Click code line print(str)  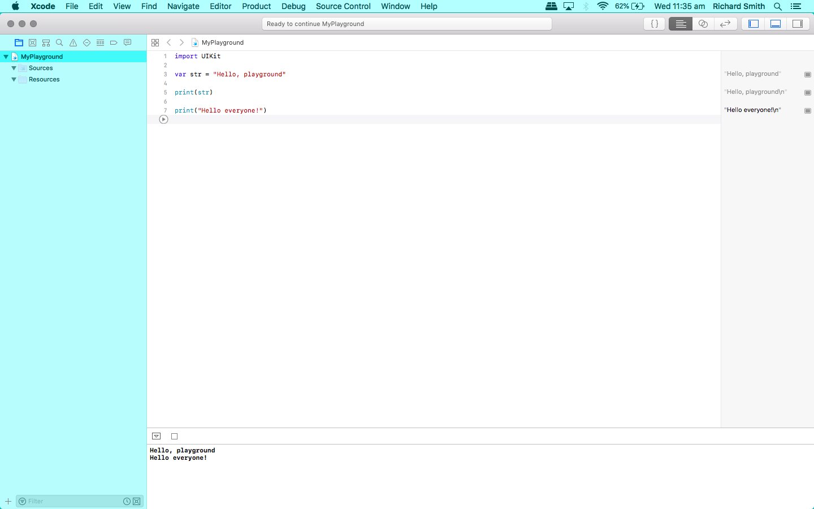pos(193,92)
